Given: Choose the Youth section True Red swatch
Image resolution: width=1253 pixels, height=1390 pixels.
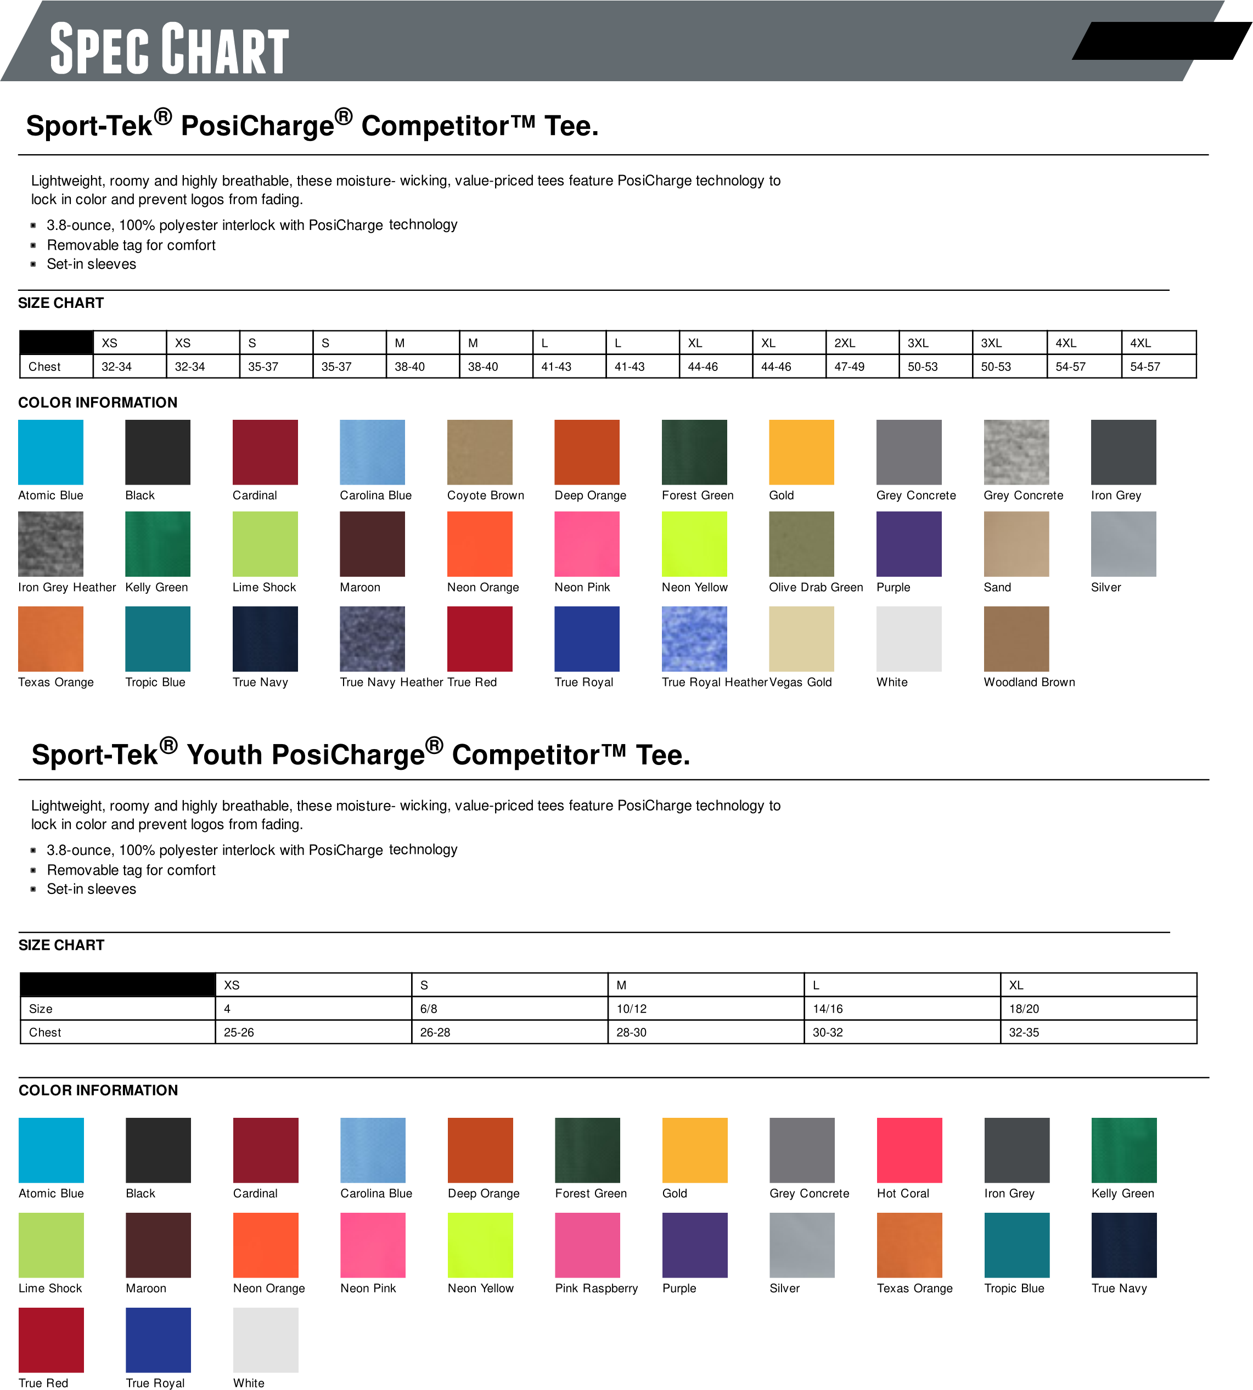Looking at the screenshot, I should pos(51,1341).
